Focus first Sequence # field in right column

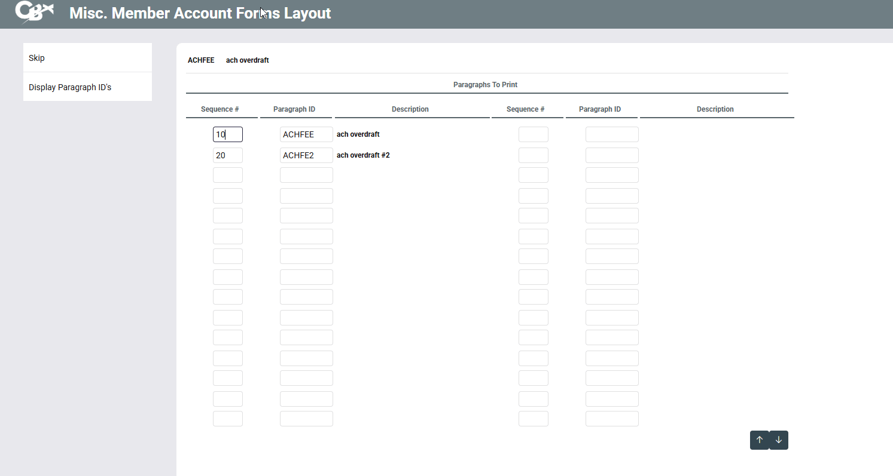533,134
